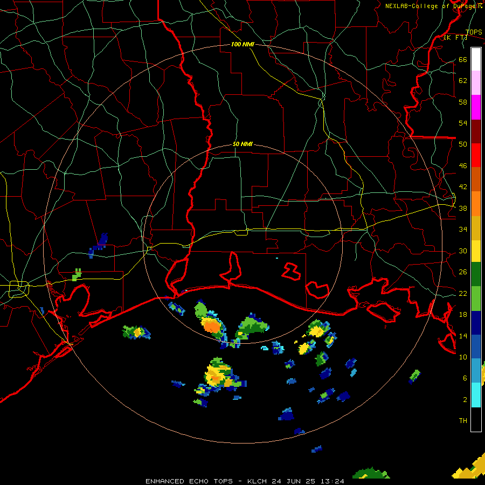Click the small green echo above the Houston loop

click(77, 275)
